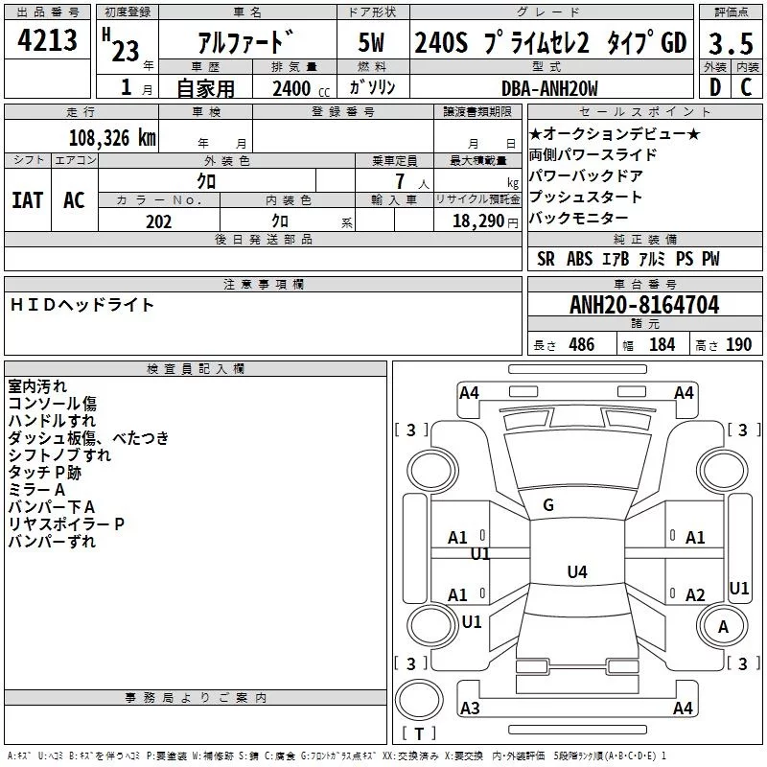The height and width of the screenshot is (767, 767).
Task: Click アルミ in genuine equipment
Action: (x=652, y=259)
